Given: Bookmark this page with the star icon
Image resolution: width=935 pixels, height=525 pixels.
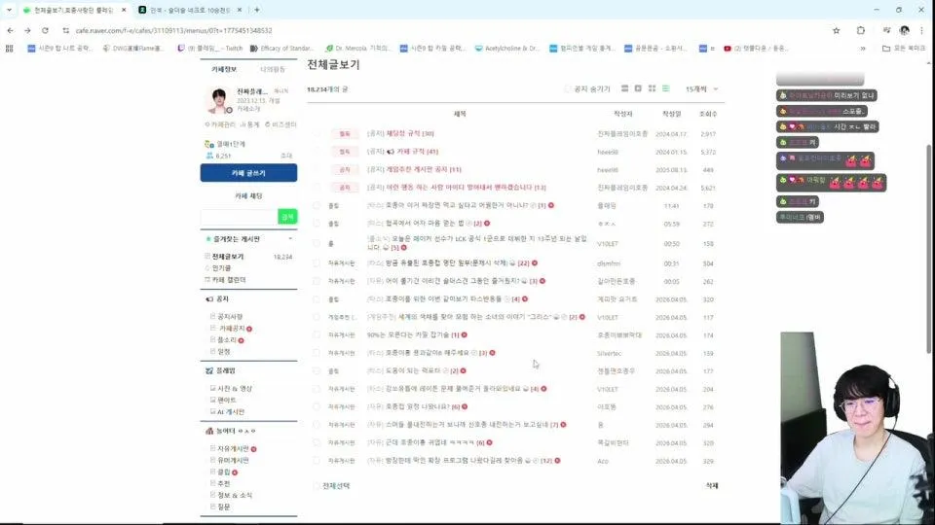Looking at the screenshot, I should pos(836,30).
